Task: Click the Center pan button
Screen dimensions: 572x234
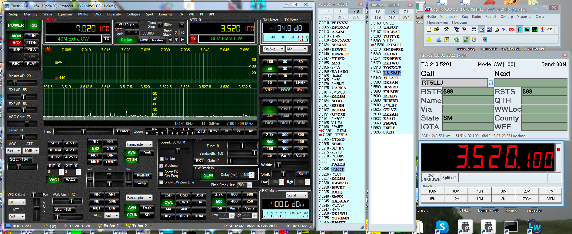Action: click(x=122, y=131)
